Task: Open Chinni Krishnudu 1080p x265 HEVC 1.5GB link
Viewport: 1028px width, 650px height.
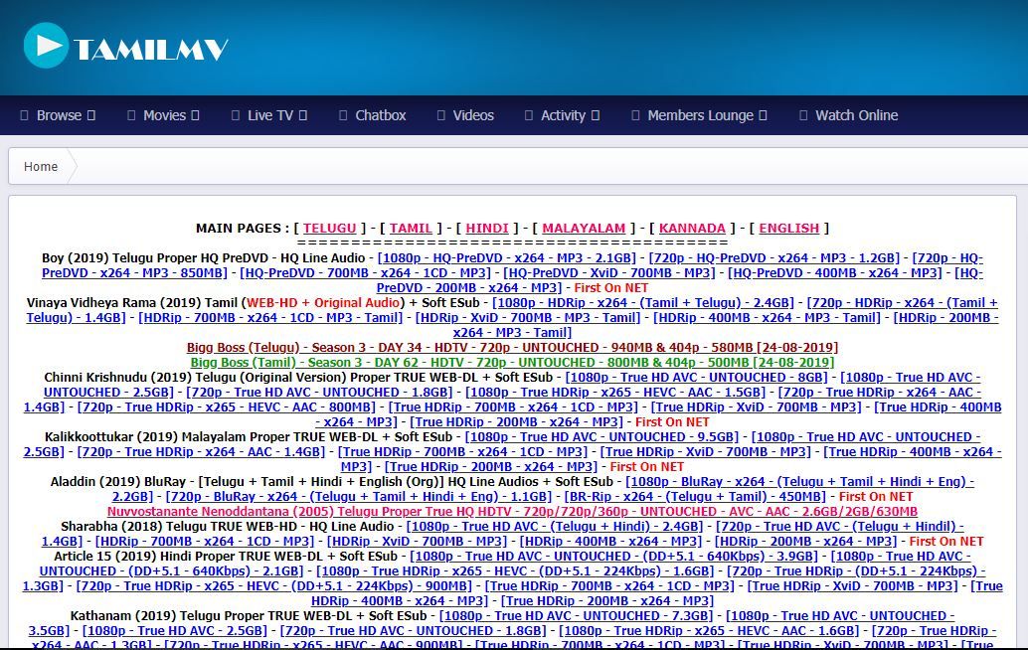Action: tap(615, 393)
